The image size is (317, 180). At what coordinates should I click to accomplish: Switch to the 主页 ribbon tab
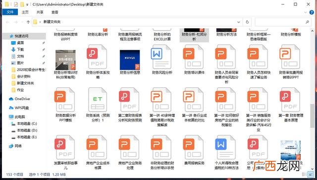coord(25,12)
